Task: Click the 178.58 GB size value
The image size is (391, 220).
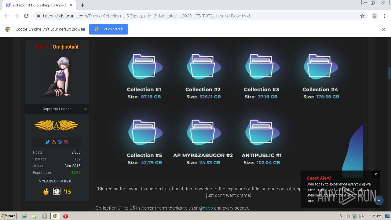Action: point(328,97)
